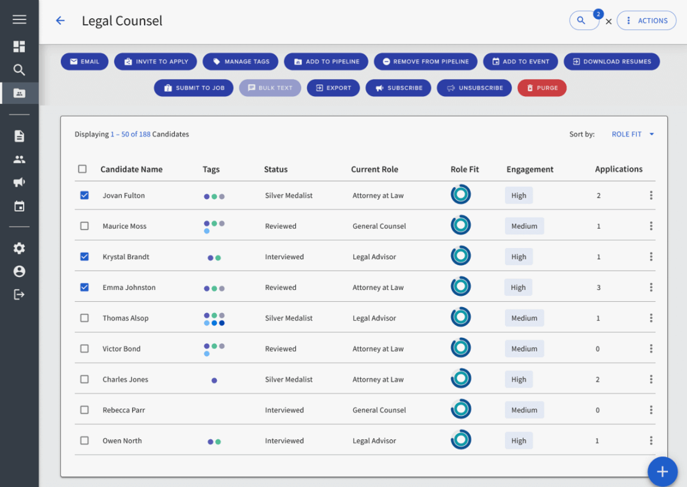Check Charles Jones's checkbox
687x487 pixels.
(84, 379)
